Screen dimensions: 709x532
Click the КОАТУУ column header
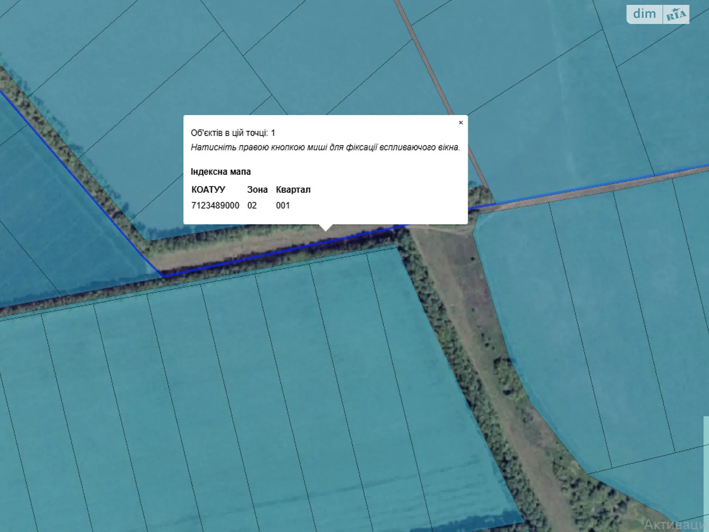pyautogui.click(x=208, y=189)
